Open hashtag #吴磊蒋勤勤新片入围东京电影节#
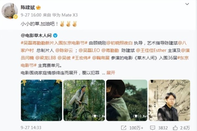This screenshot has width=197, height=131. pos(54,43)
